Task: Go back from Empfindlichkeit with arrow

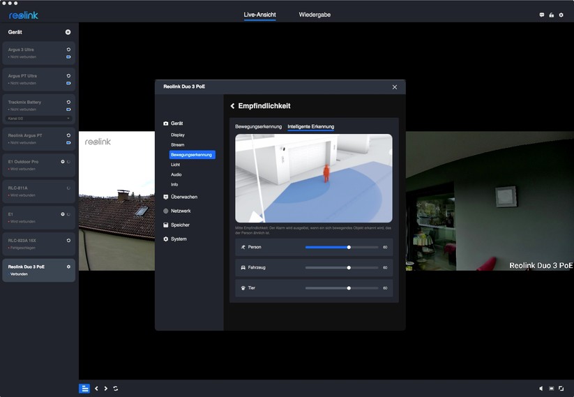Action: coord(232,106)
